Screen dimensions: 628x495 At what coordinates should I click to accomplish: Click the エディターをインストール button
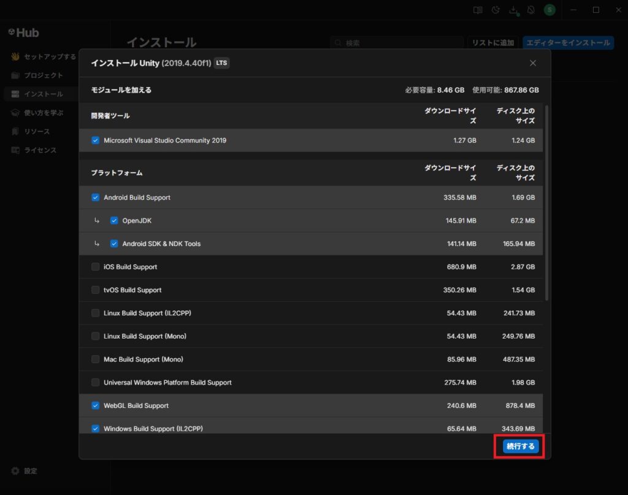pos(568,43)
